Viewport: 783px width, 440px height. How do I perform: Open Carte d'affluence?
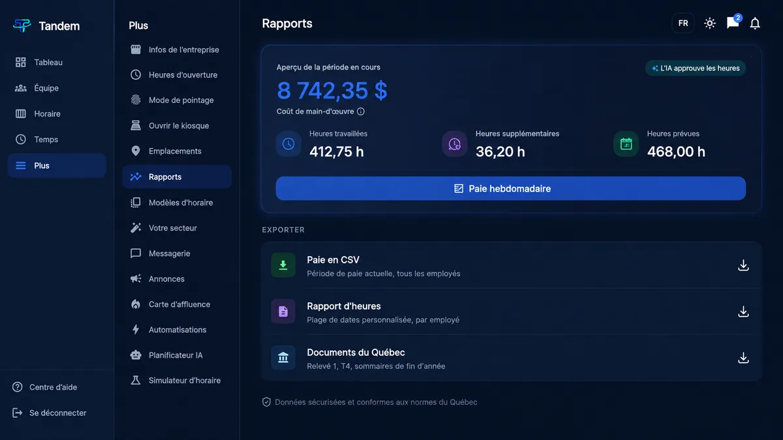(177, 304)
